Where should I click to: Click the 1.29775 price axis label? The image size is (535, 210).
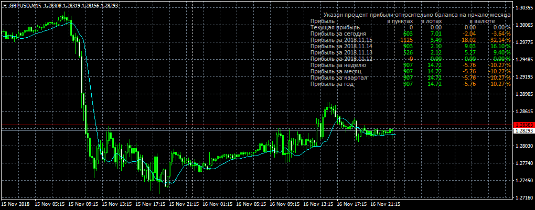[x=524, y=42]
